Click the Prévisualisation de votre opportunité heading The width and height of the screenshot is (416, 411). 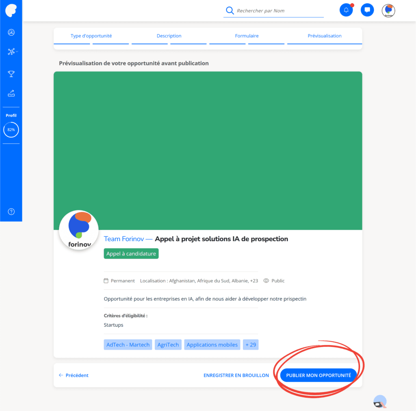[x=134, y=63]
